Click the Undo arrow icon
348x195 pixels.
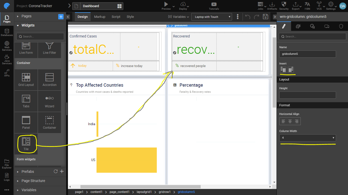tap(247, 17)
